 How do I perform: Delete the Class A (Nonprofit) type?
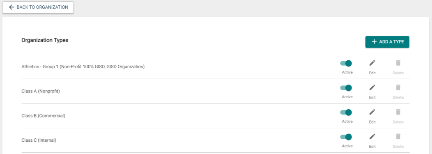[x=398, y=87]
